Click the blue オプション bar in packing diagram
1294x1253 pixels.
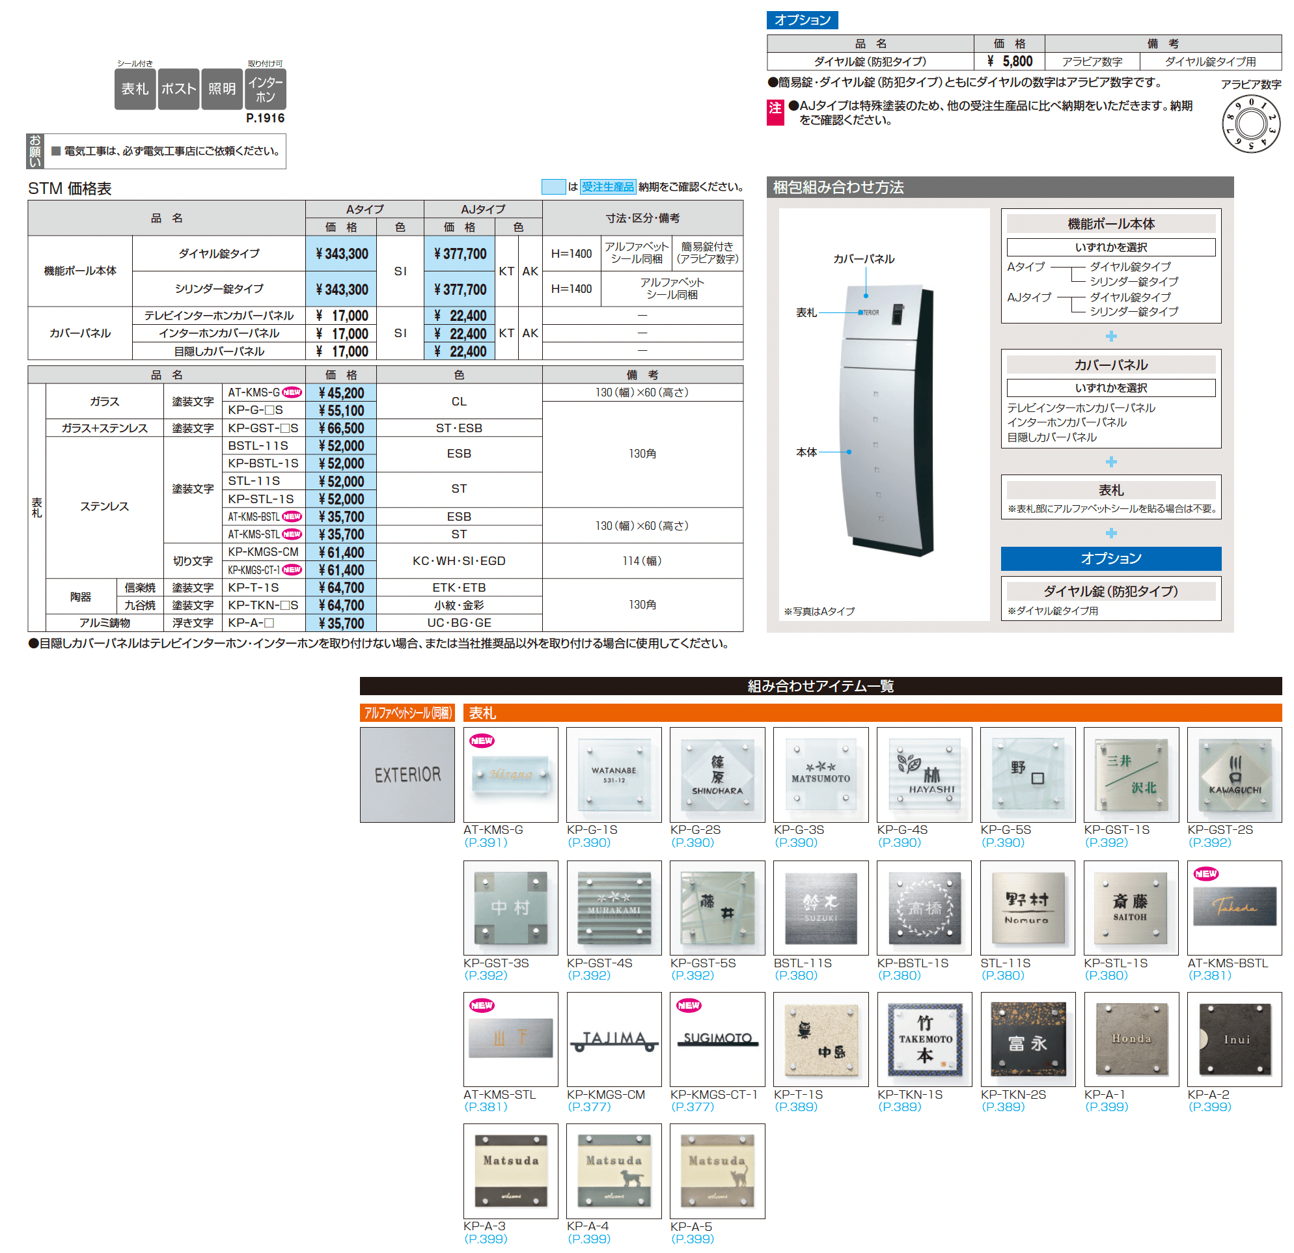[x=1111, y=558]
